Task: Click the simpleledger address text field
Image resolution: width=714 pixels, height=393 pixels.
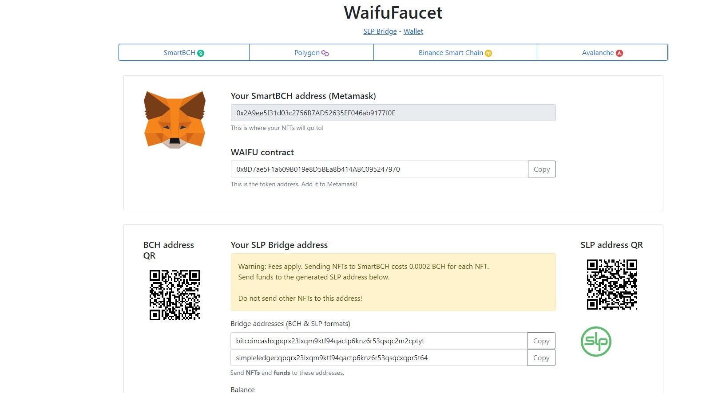Action: (379, 358)
